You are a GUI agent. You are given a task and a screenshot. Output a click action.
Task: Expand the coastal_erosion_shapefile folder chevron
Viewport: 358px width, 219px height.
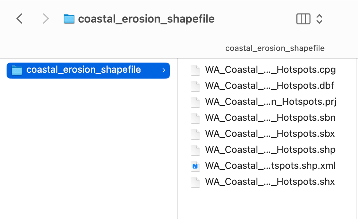tap(164, 70)
